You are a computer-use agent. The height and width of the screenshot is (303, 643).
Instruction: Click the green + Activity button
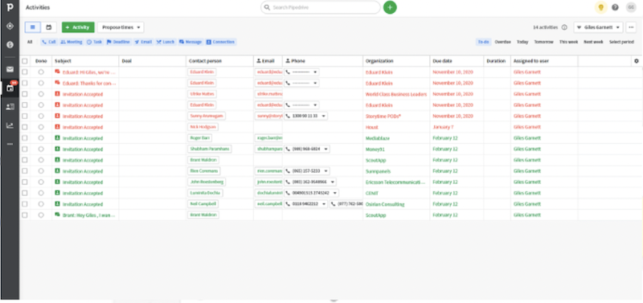(78, 27)
